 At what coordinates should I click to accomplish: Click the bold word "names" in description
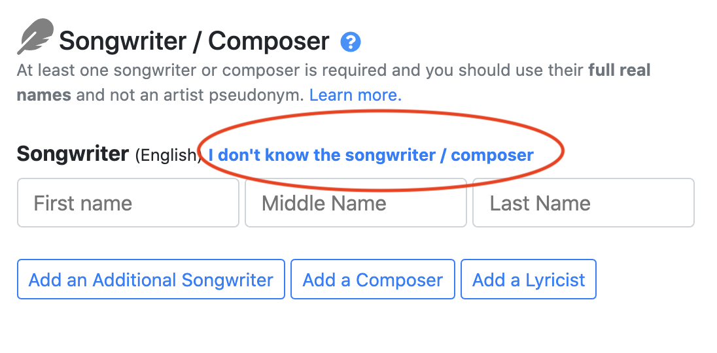[44, 95]
